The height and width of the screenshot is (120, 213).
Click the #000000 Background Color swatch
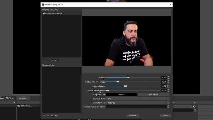coord(122,95)
